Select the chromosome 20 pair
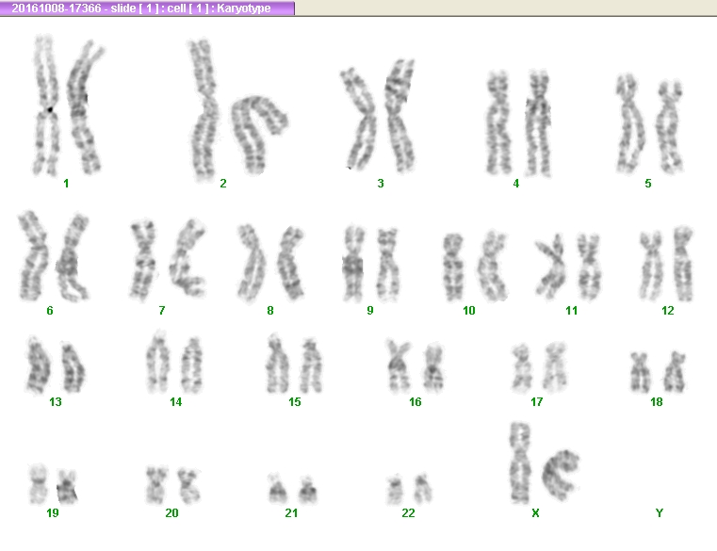Image resolution: width=717 pixels, height=551 pixels. point(172,485)
